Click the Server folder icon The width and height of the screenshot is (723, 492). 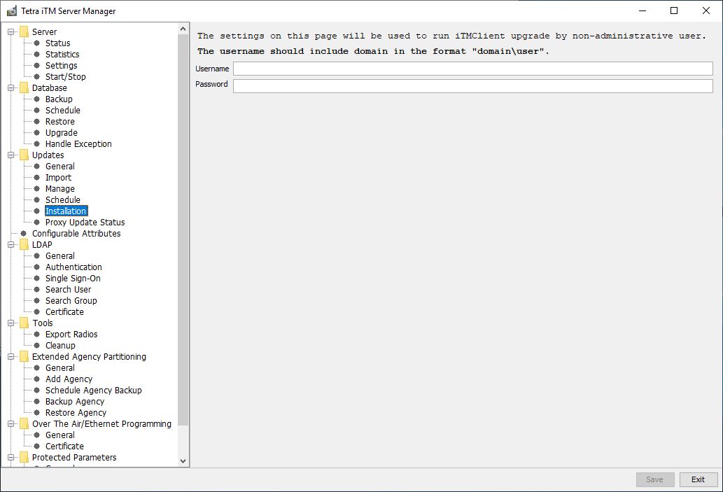[24, 31]
